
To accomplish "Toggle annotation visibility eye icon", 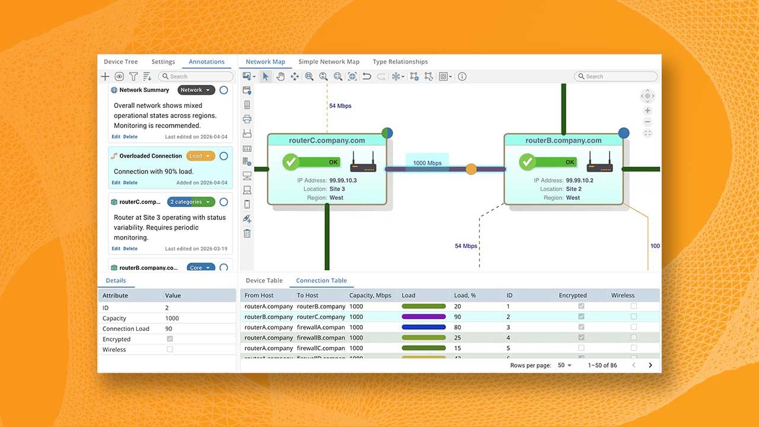I will point(119,77).
